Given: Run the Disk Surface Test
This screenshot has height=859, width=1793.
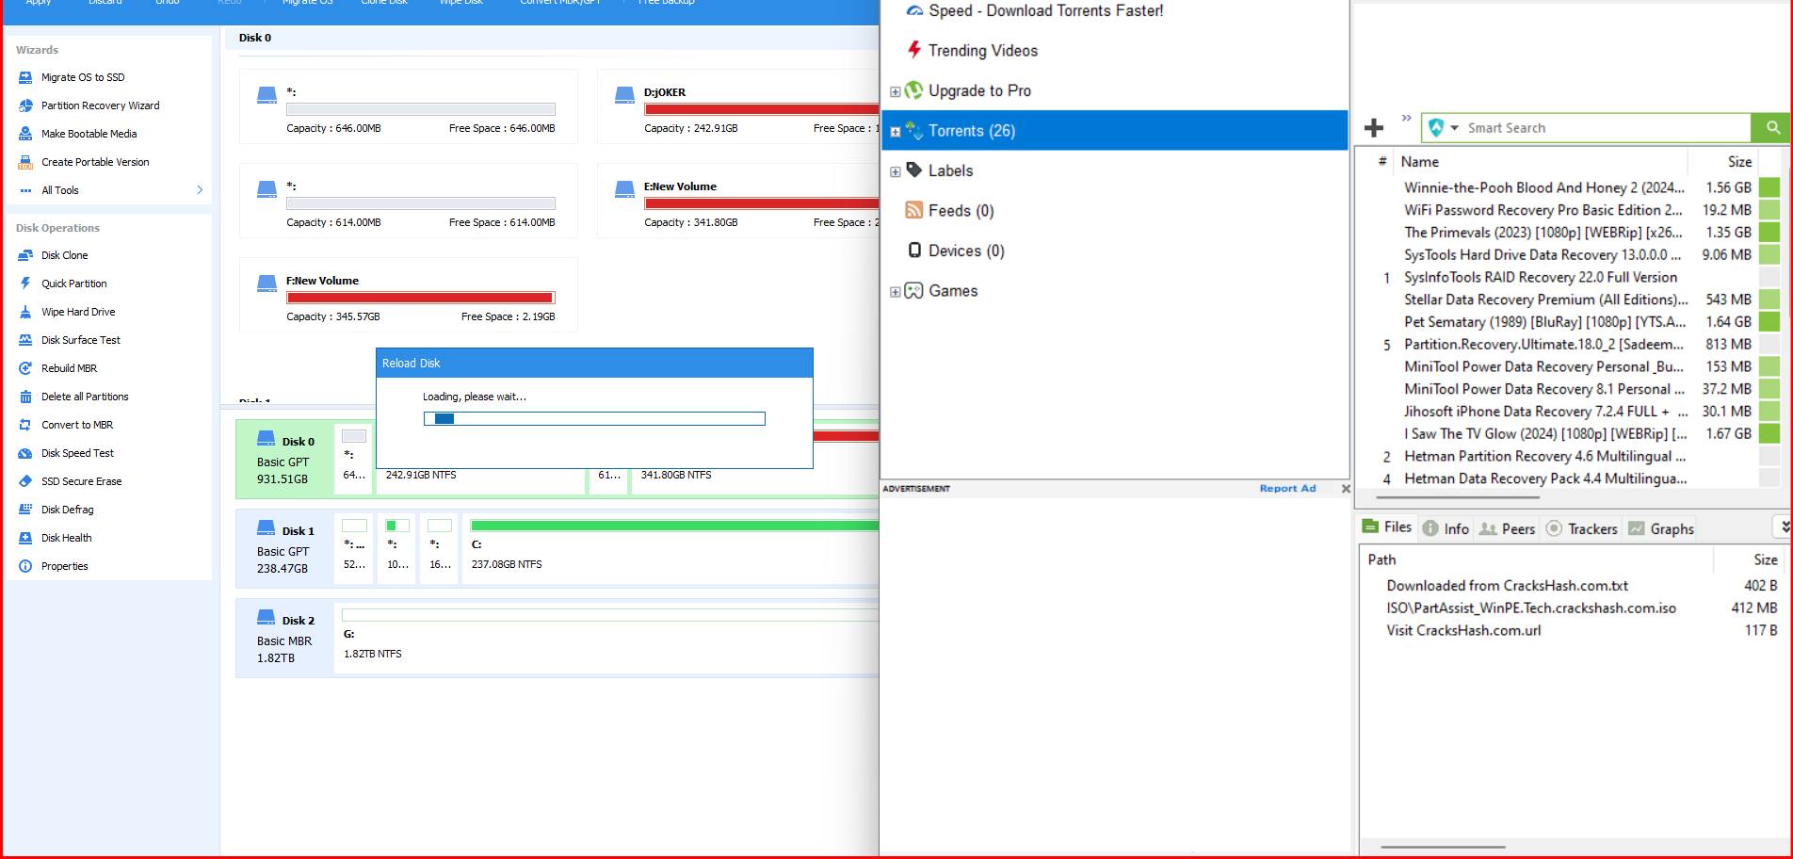Looking at the screenshot, I should 80,340.
